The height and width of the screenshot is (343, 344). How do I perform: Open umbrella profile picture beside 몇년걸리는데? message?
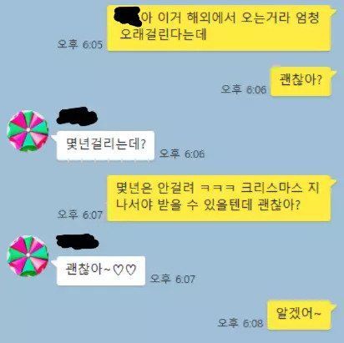(x=28, y=130)
